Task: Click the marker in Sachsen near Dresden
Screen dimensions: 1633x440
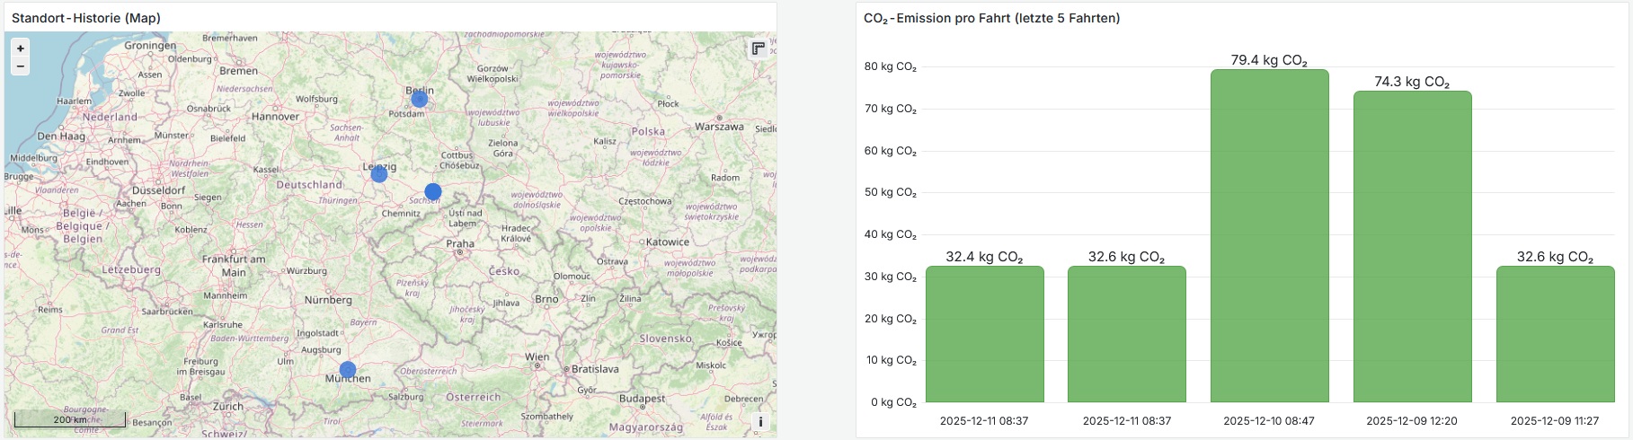Action: pos(433,191)
